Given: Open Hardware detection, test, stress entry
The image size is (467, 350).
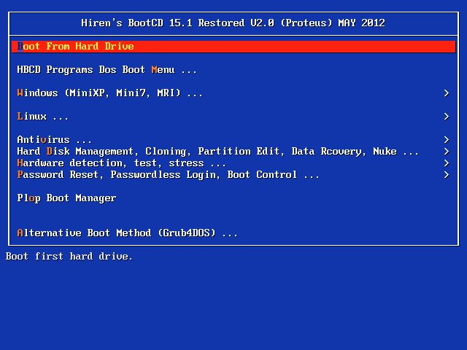Looking at the screenshot, I should [233, 163].
